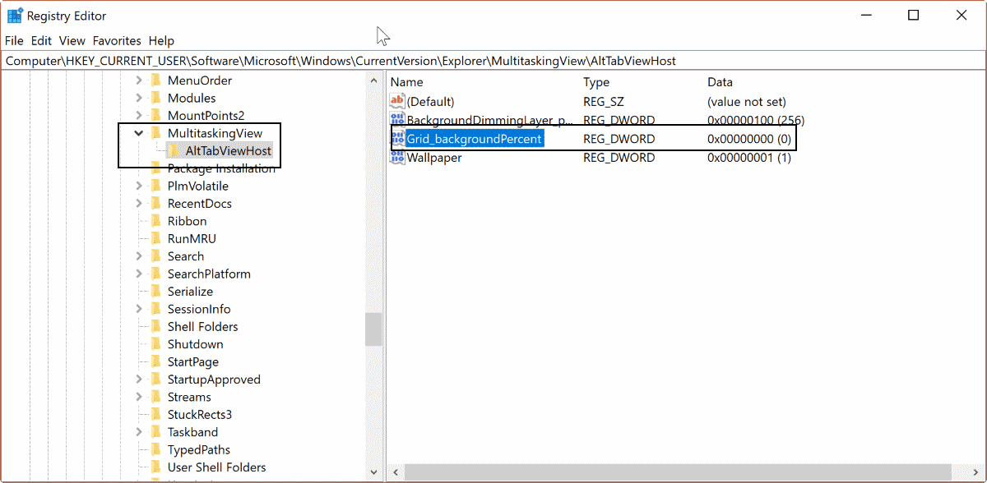Click the tree pane scroll-up arrow
This screenshot has height=483, width=987.
point(373,80)
